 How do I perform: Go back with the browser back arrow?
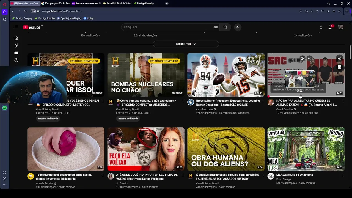(13, 11)
